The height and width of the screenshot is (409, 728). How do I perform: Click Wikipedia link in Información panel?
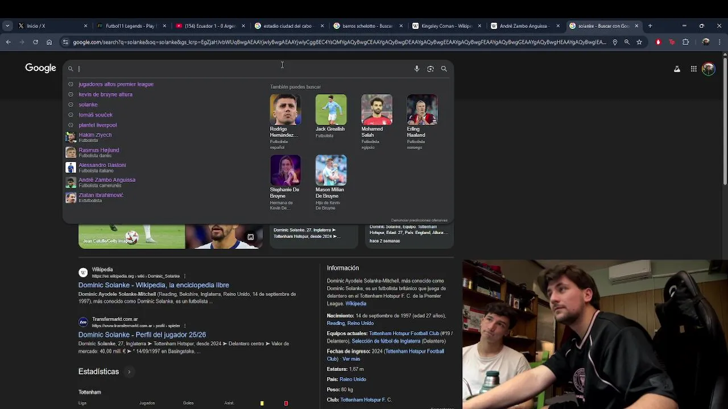356,304
